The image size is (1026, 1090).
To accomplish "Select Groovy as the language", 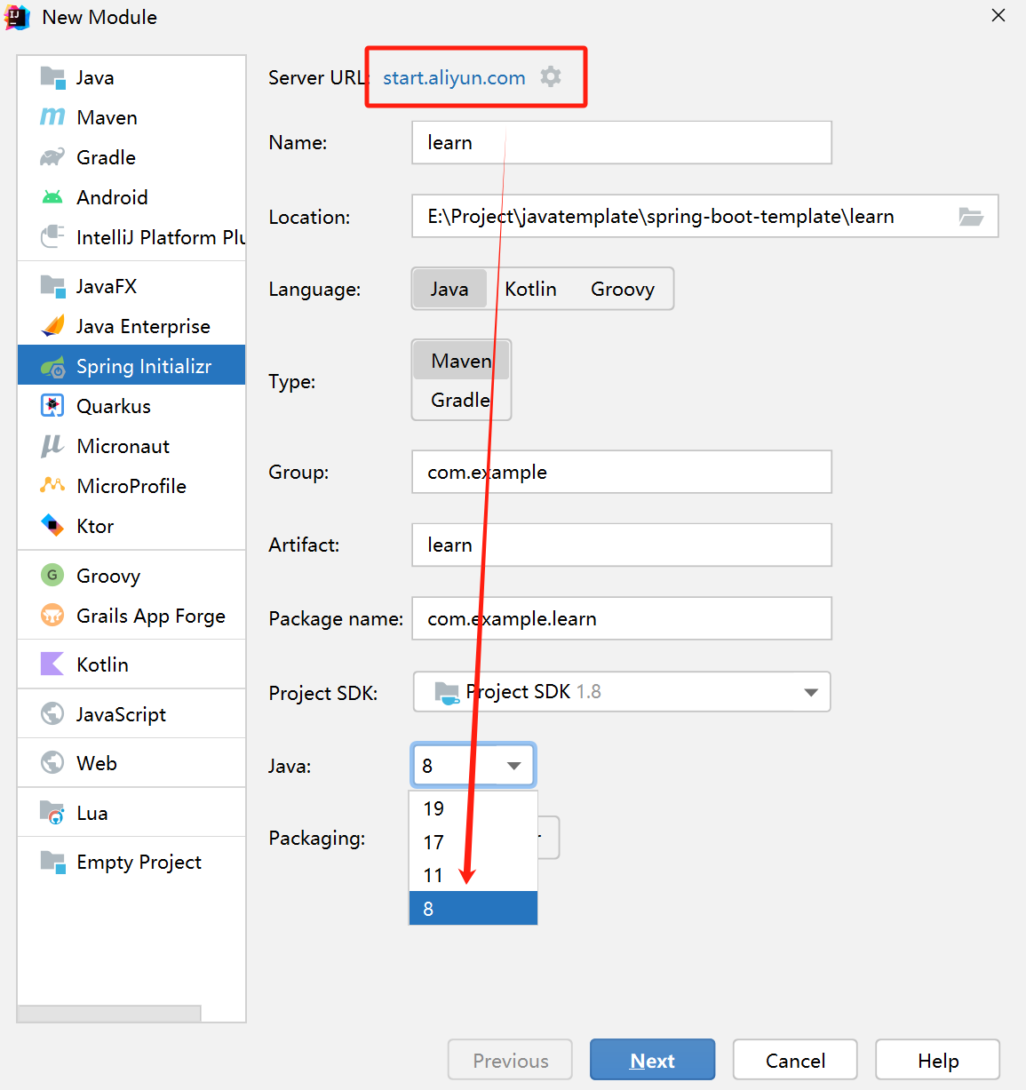I will click(623, 289).
